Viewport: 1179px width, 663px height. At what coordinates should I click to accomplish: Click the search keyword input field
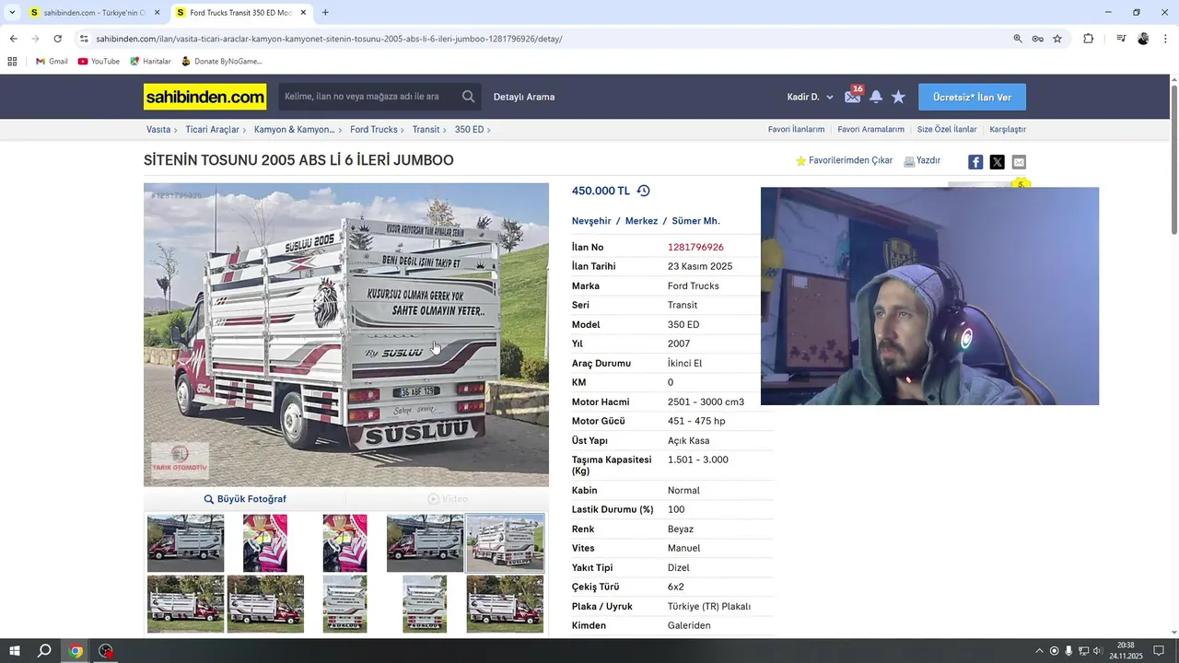pyautogui.click(x=368, y=97)
